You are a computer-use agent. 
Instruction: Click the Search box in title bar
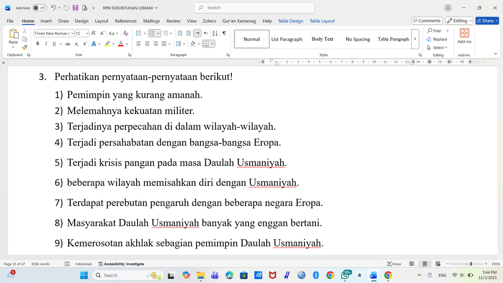click(x=254, y=8)
